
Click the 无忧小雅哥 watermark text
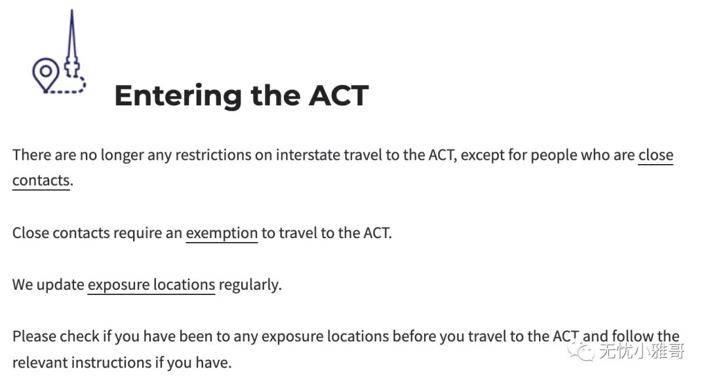coord(642,351)
